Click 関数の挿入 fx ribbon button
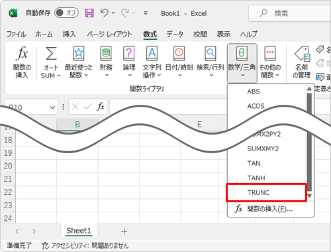331x252 pixels. (x=22, y=62)
